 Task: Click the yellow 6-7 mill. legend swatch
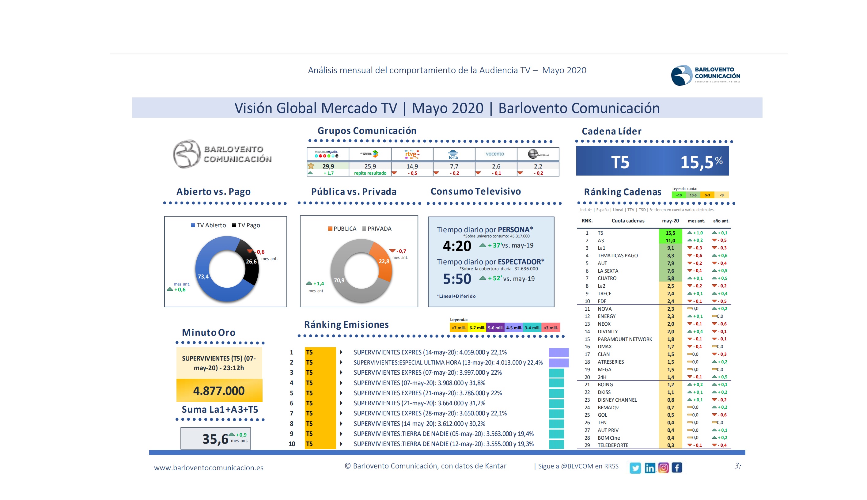click(477, 328)
